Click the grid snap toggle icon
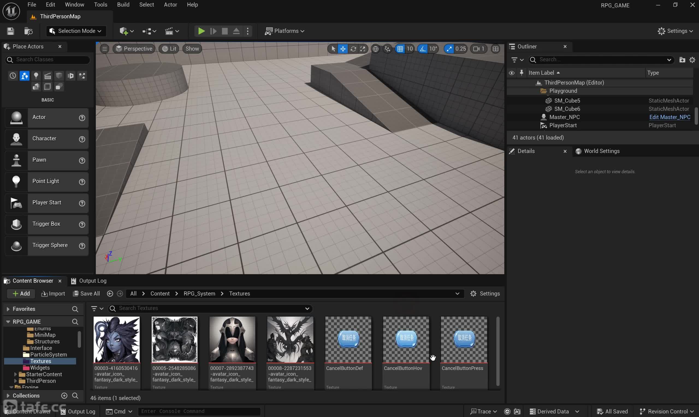Screen dimensions: 699x417 (x=400, y=49)
